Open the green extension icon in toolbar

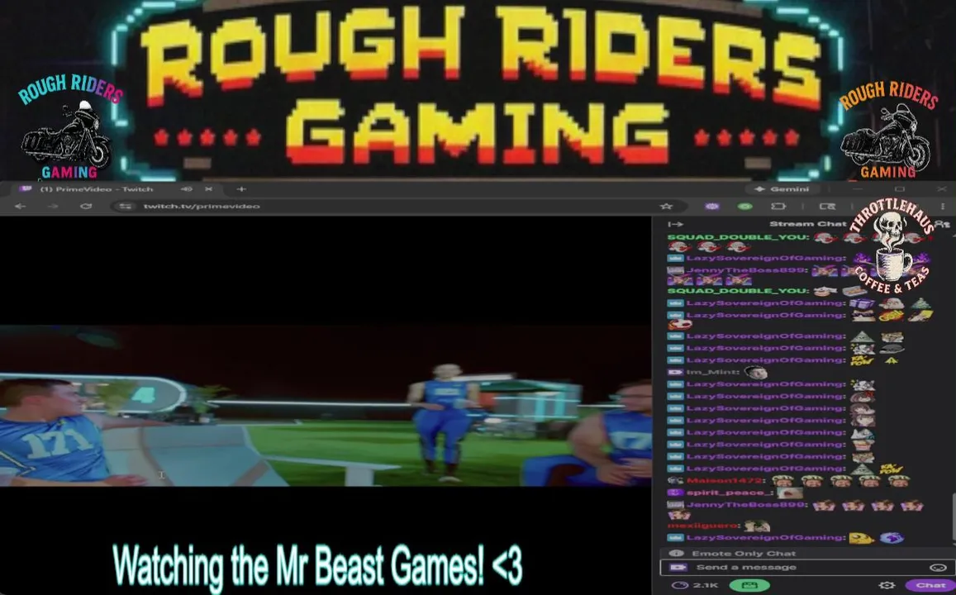[x=745, y=207]
